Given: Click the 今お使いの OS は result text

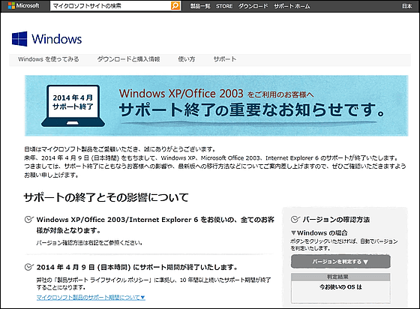Looking at the screenshot, I should pyautogui.click(x=340, y=287).
